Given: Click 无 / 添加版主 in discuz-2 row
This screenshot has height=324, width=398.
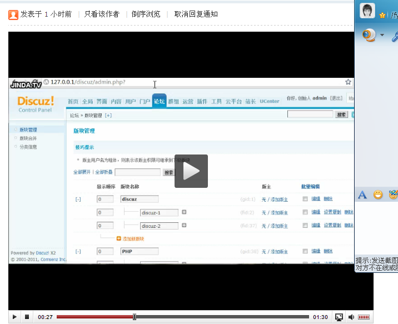Looking at the screenshot, I should point(275,226).
